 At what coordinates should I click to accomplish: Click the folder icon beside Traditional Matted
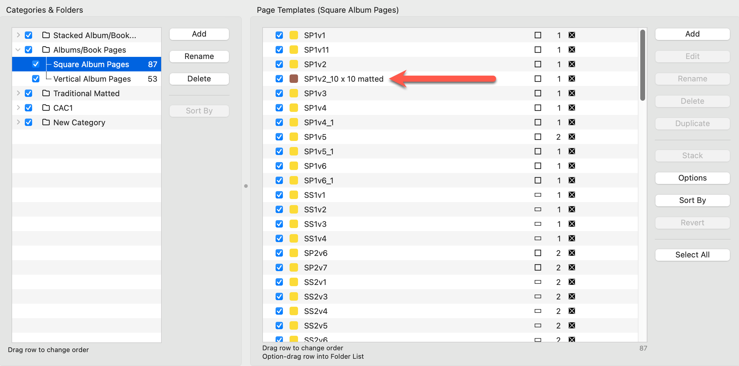click(46, 93)
